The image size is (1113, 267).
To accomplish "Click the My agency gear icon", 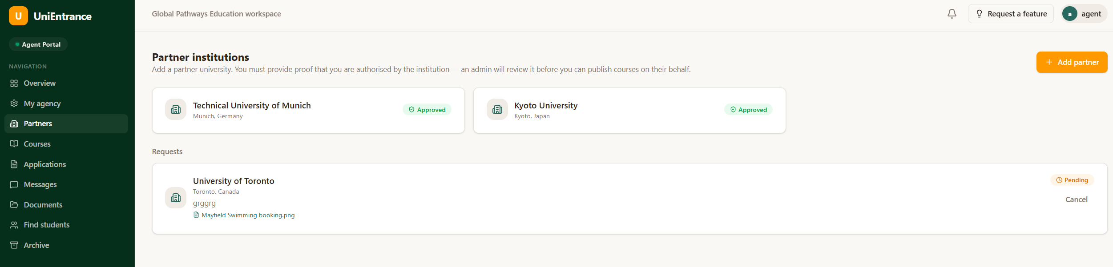I will 14,104.
